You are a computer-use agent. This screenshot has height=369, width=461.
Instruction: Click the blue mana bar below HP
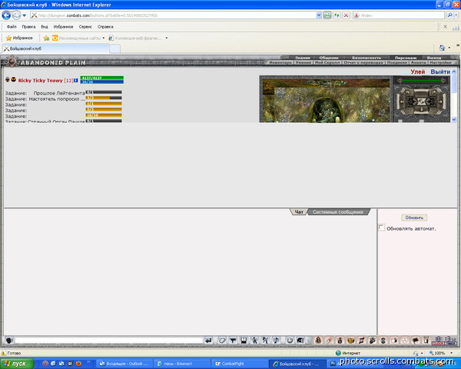click(101, 81)
